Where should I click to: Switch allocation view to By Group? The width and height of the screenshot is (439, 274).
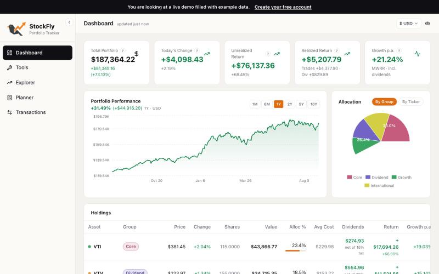pos(384,102)
